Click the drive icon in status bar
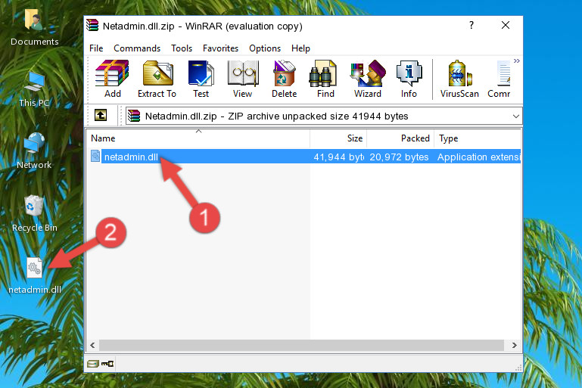This screenshot has height=388, width=582. tap(93, 364)
